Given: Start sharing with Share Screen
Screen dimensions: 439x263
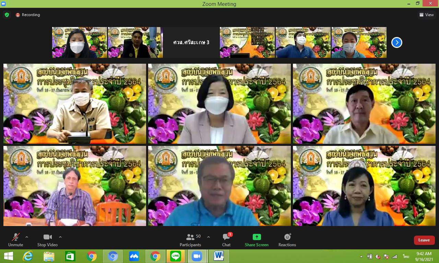Looking at the screenshot, I should (257, 240).
